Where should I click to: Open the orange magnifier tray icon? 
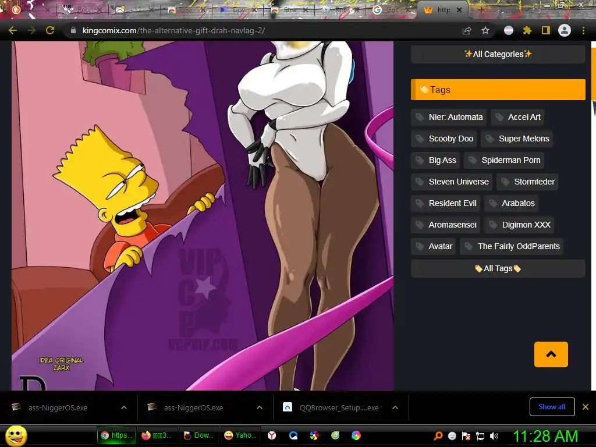coord(438,435)
